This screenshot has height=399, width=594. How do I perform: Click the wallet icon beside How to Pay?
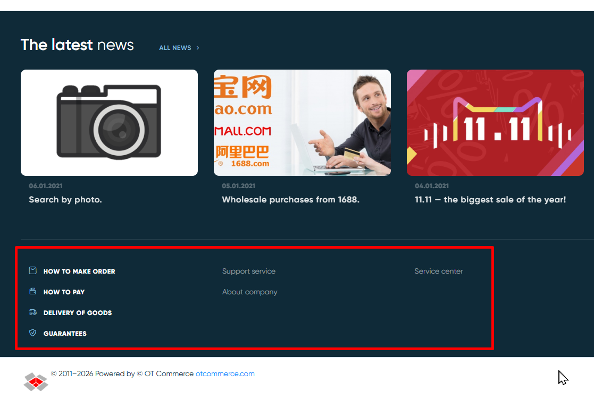(x=33, y=292)
